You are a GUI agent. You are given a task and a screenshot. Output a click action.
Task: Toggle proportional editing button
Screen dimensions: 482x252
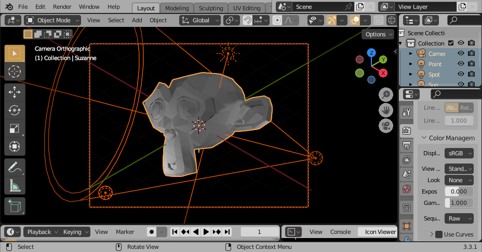(277, 20)
